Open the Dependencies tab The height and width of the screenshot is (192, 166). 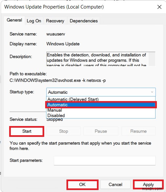[x=84, y=21]
